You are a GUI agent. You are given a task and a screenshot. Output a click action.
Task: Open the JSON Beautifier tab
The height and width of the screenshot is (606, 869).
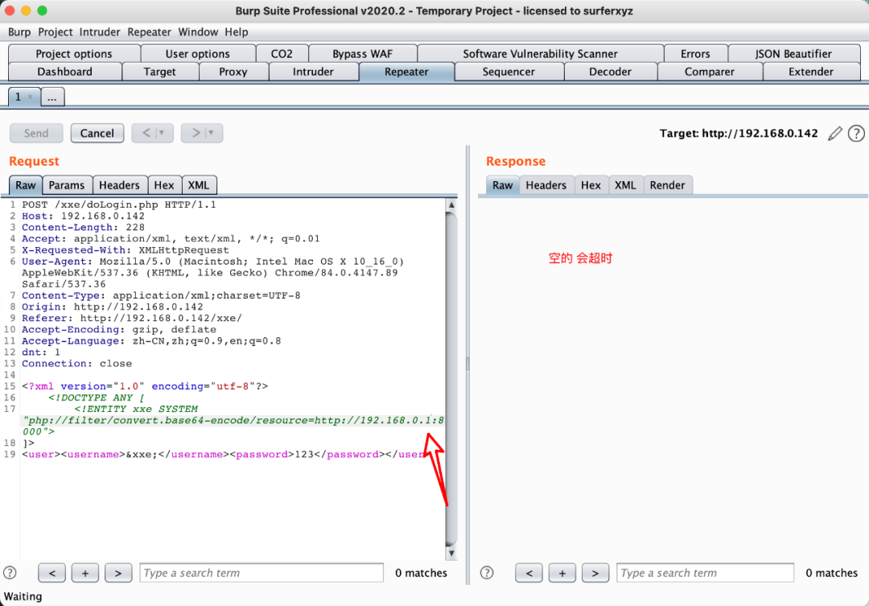pyautogui.click(x=793, y=54)
